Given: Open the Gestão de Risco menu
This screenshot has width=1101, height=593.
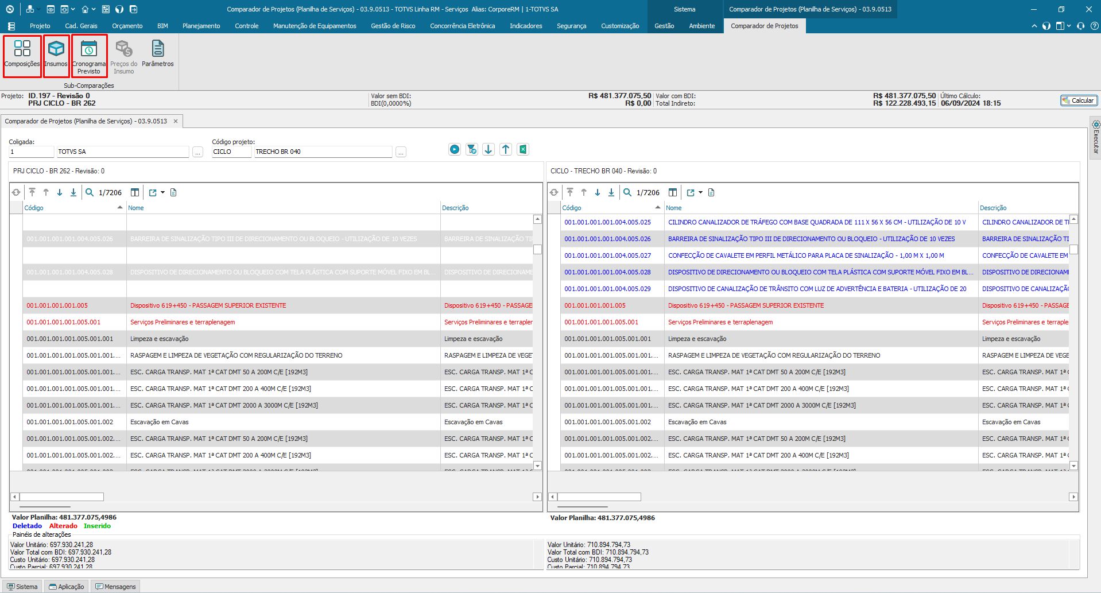Looking at the screenshot, I should click(x=393, y=26).
